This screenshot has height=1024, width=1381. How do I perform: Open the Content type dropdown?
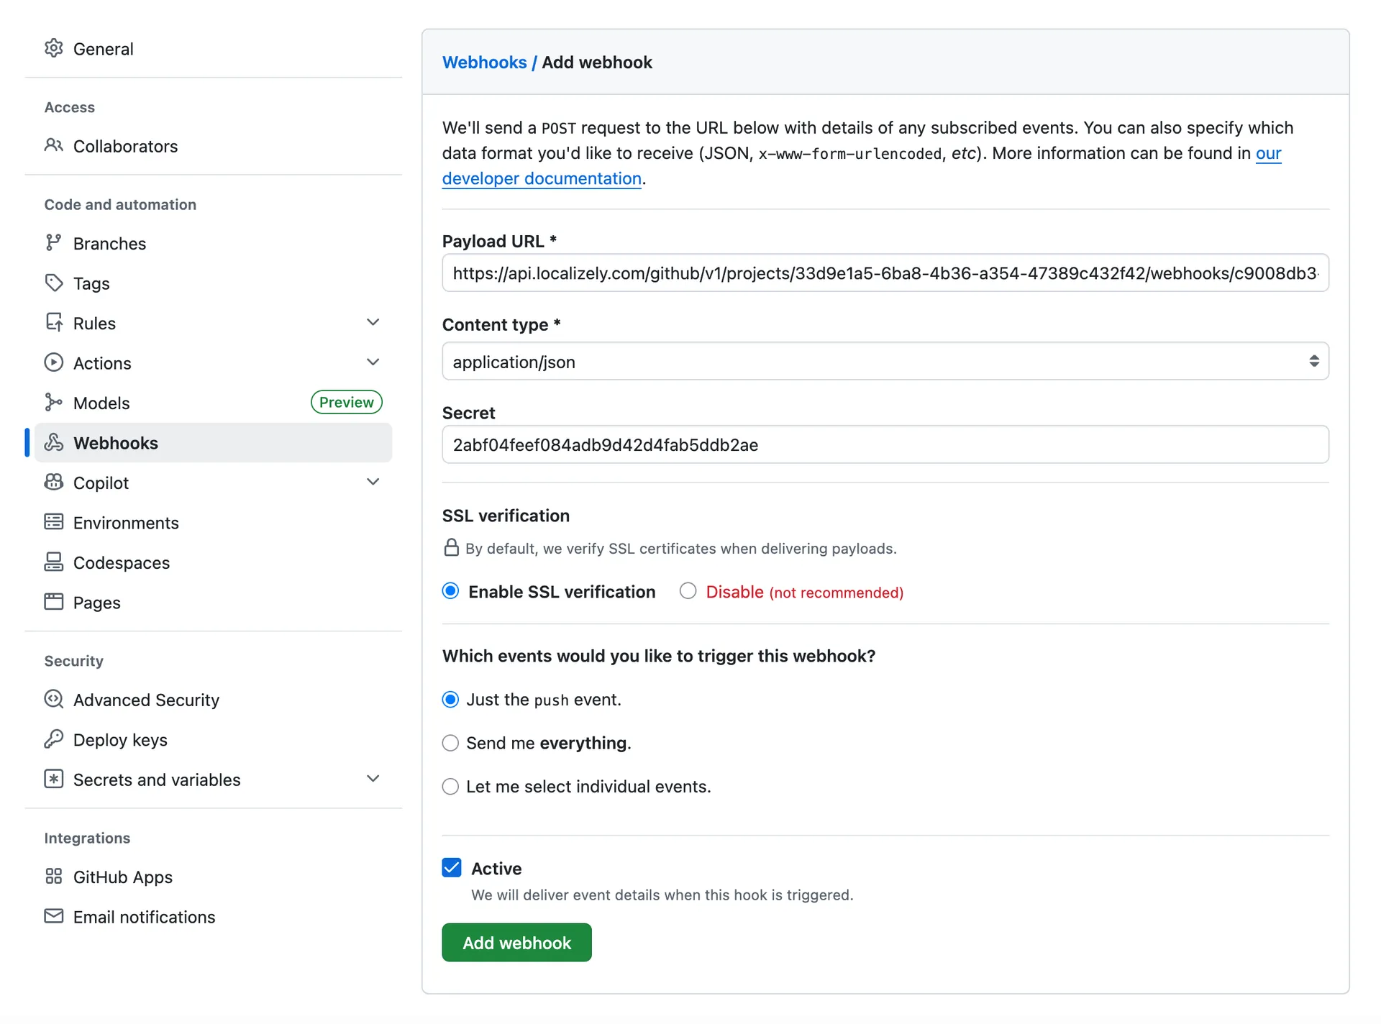point(885,362)
